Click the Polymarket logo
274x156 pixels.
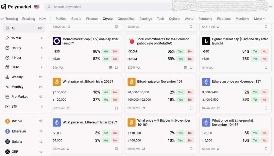(x=19, y=6)
